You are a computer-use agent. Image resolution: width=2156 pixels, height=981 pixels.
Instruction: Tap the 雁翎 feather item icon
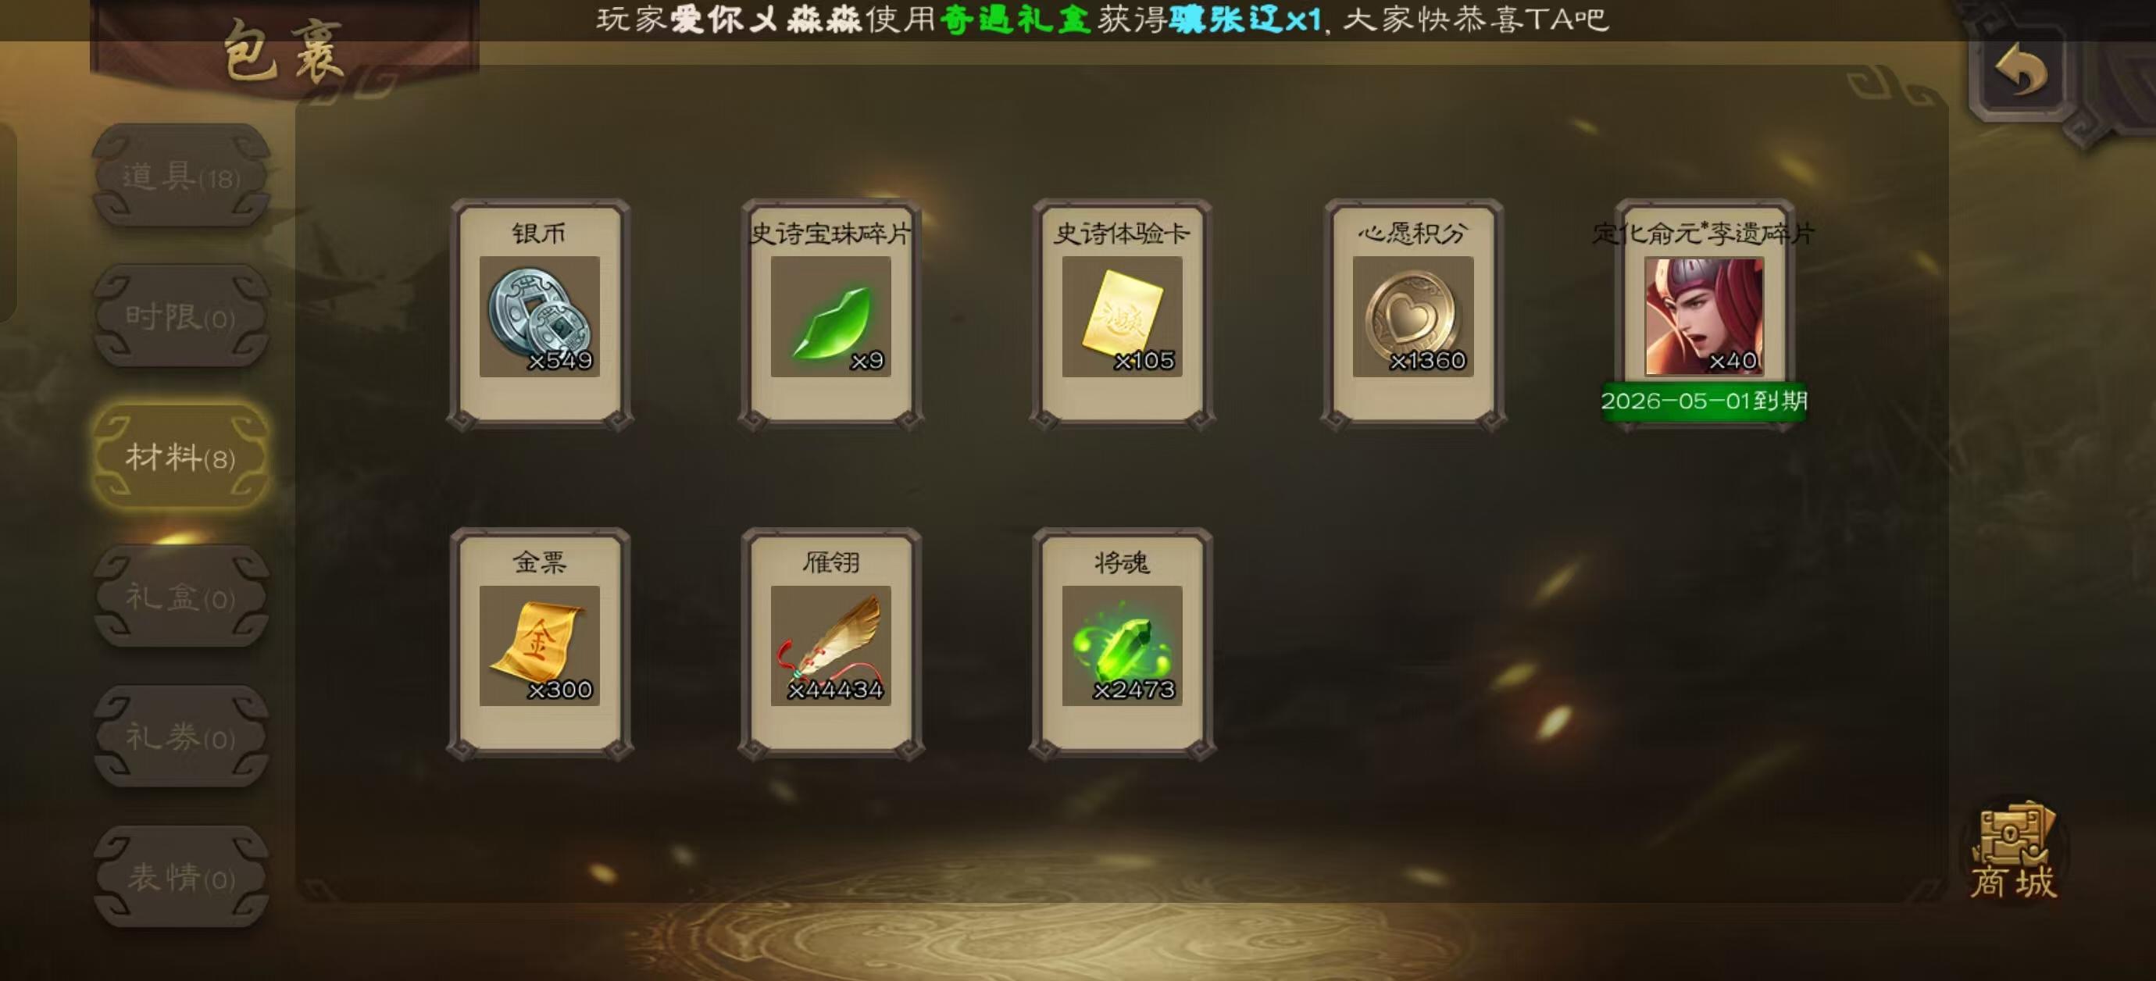pyautogui.click(x=830, y=645)
